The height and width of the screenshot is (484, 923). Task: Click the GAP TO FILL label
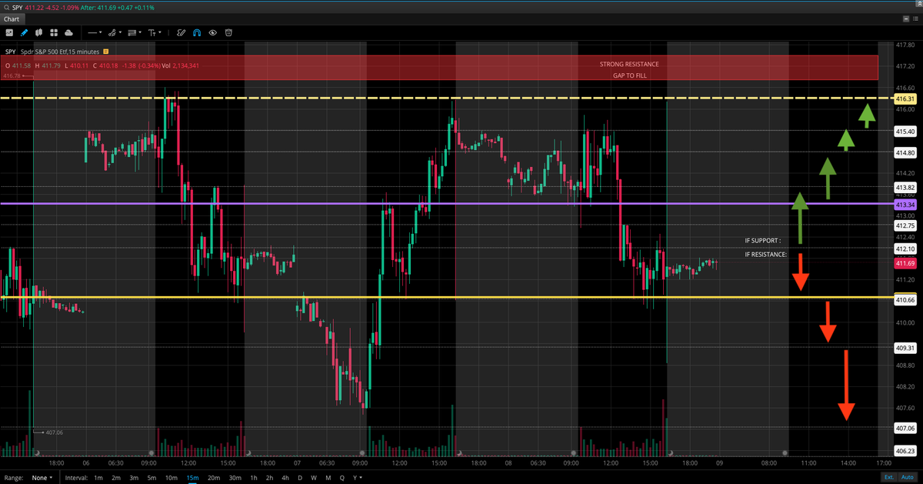click(x=629, y=75)
